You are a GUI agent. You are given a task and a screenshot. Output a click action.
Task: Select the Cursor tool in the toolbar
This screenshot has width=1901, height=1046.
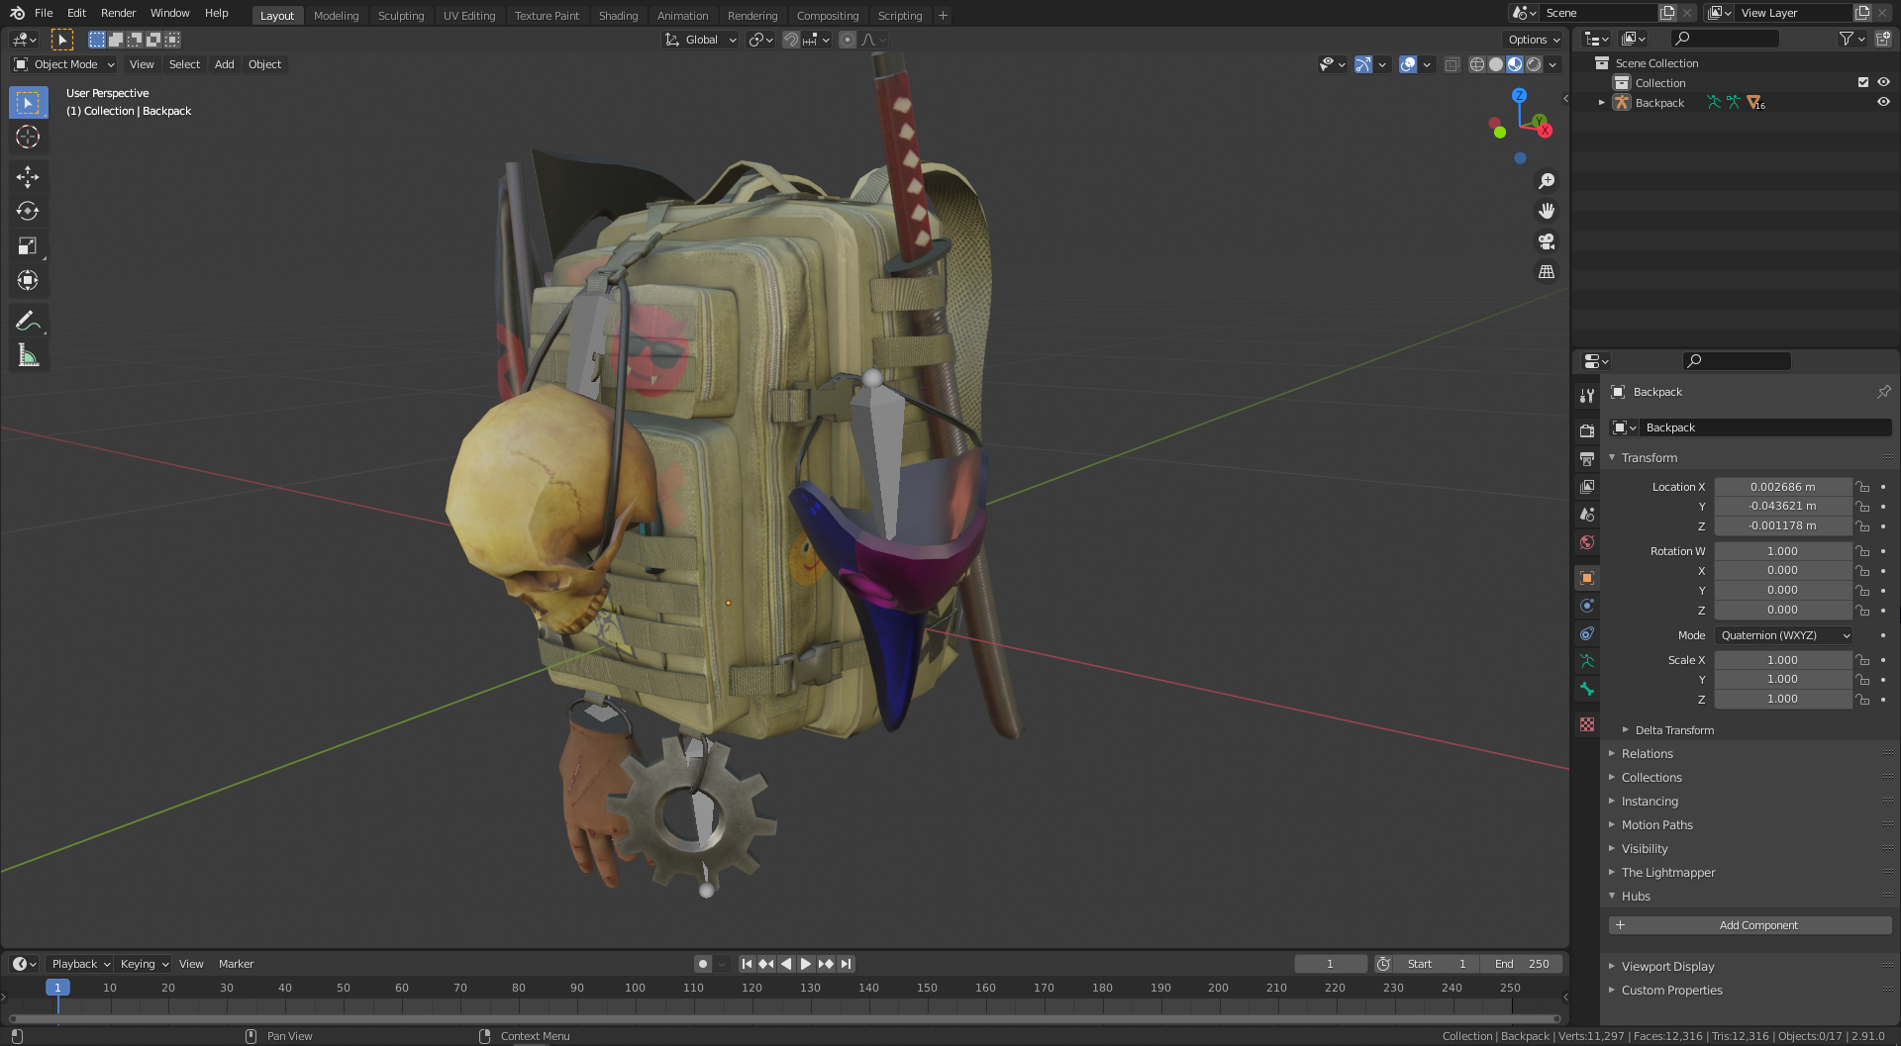coord(28,138)
